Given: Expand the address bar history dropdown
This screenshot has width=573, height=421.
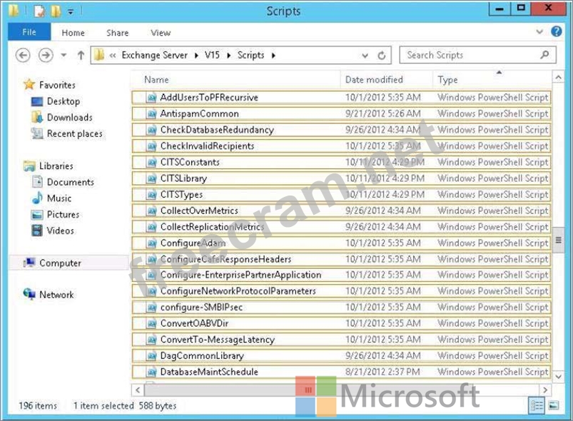Looking at the screenshot, I should [365, 56].
